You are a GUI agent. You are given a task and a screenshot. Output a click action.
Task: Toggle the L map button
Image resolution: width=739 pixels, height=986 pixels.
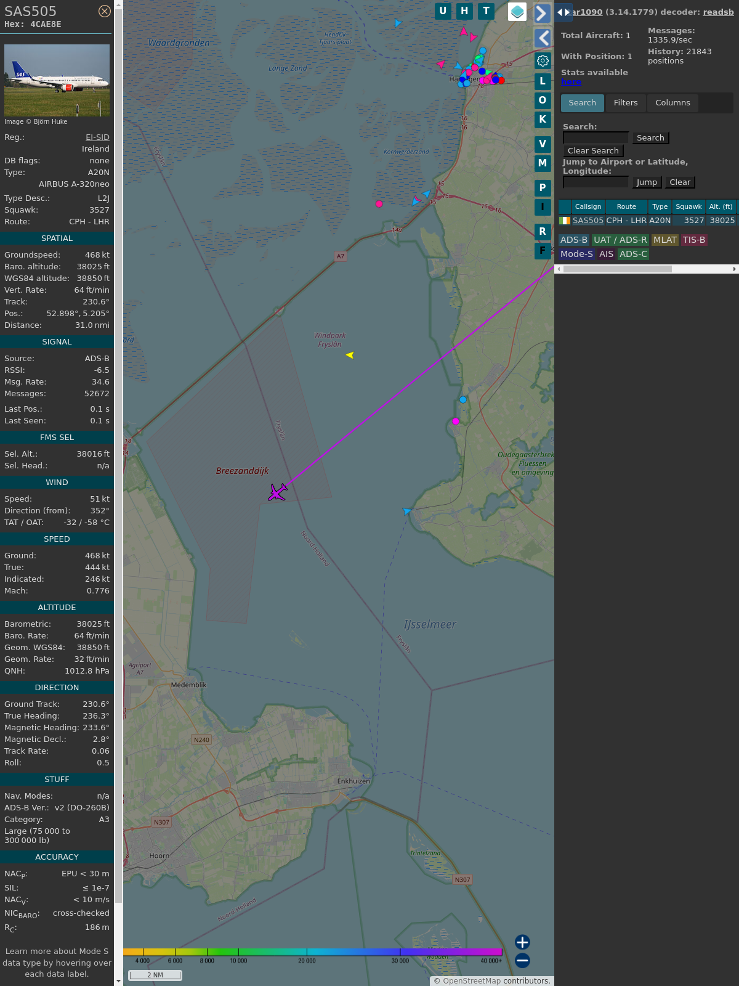pos(543,81)
